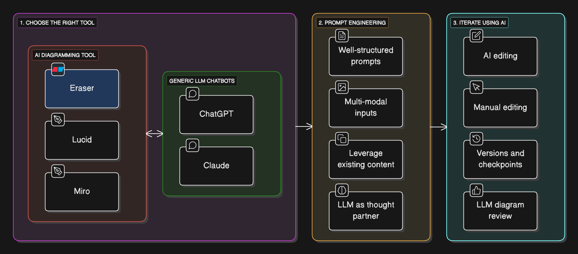Click the '3. ITERATE USING AI' label

coord(479,23)
